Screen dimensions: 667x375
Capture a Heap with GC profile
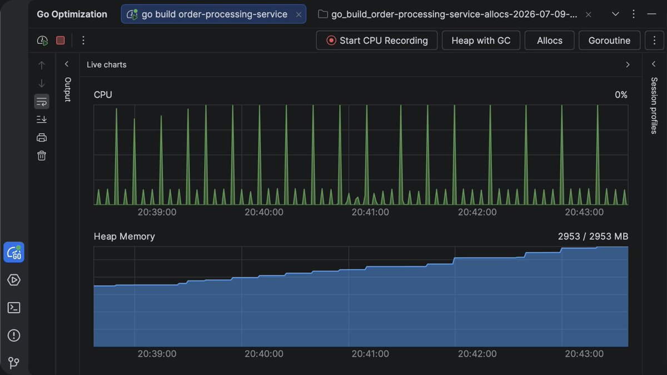(481, 41)
